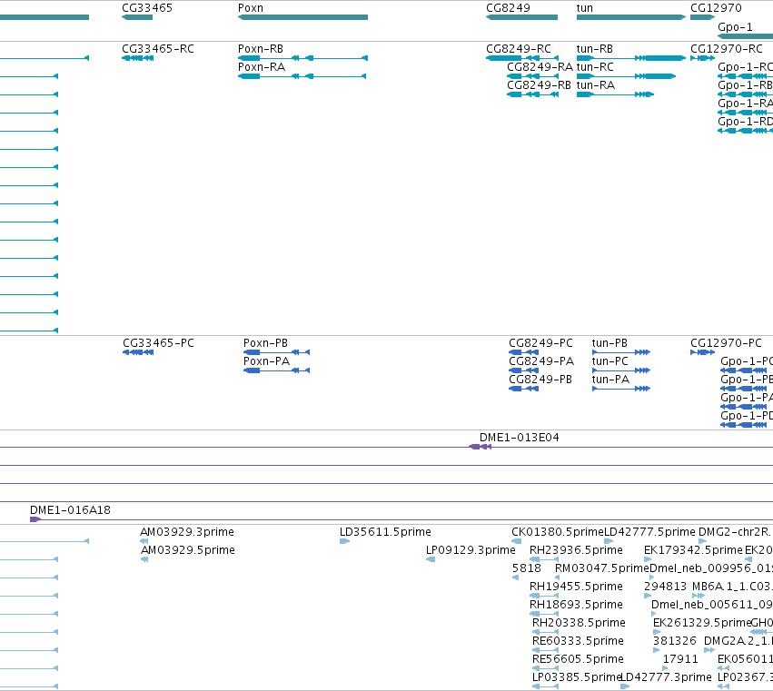Click the RE60333.5prime EST feature
Viewport: 773px width, 691px height.
click(x=545, y=650)
